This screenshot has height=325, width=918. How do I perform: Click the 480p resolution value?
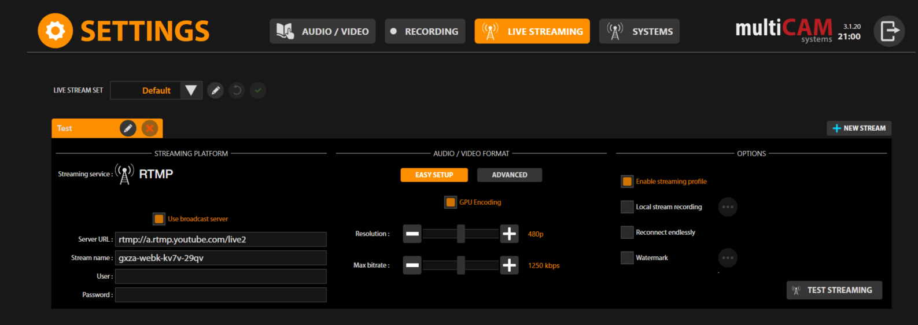[536, 234]
